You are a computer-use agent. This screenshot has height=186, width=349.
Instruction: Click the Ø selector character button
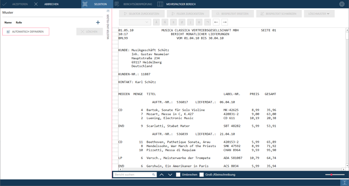pyautogui.click(x=182, y=22)
